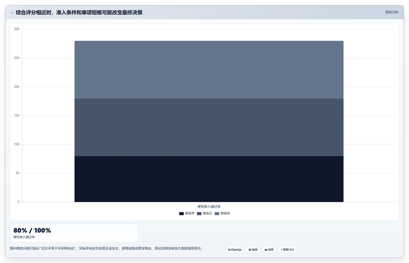Click the 250 y-axis tick label
This screenshot has height=263, width=409.
[x=16, y=58]
